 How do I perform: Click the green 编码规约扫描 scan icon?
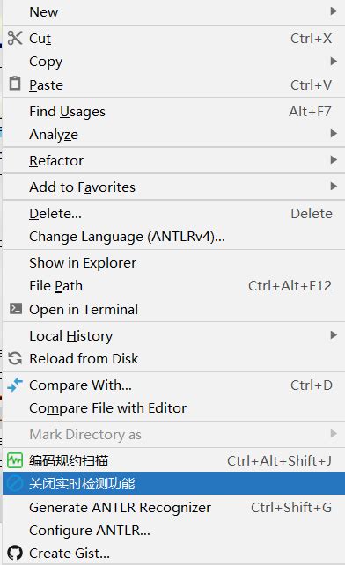pyautogui.click(x=15, y=460)
